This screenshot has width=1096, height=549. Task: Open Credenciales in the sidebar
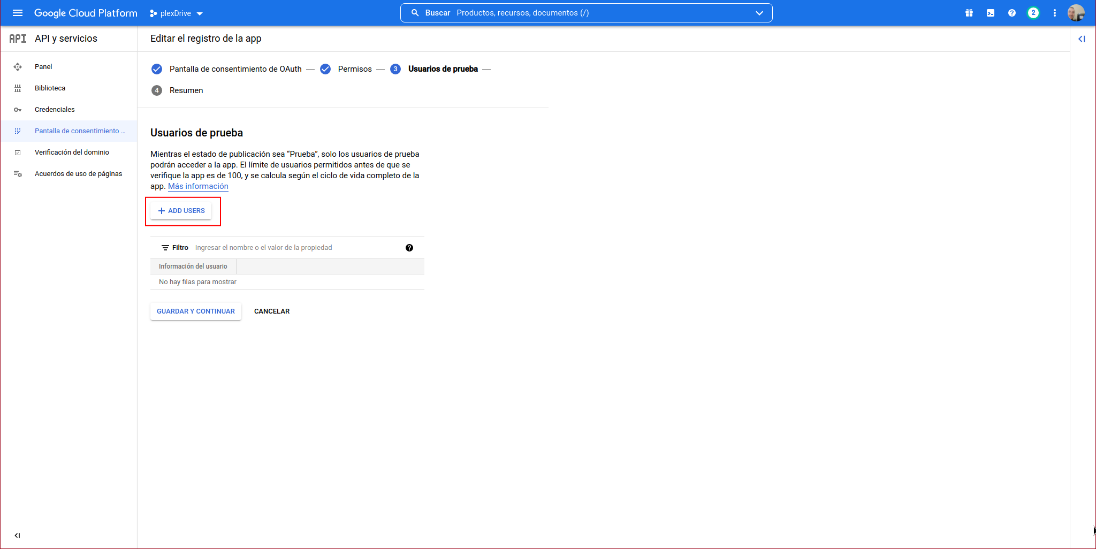(x=55, y=110)
